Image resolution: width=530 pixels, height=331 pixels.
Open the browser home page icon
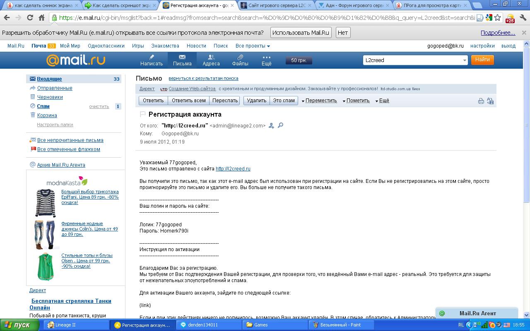point(41,18)
